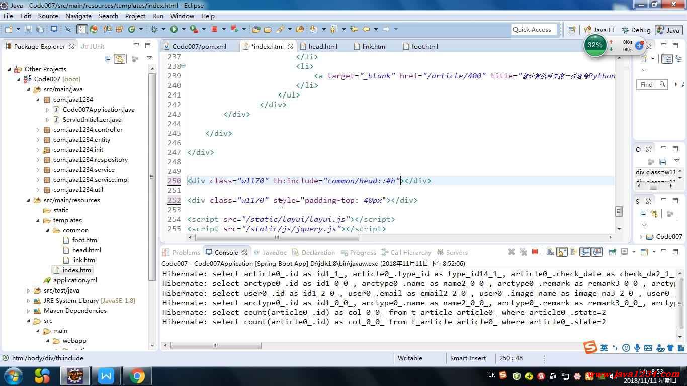Click the red Stop icon in the main toolbar
The height and width of the screenshot is (386, 687).
[x=214, y=29]
